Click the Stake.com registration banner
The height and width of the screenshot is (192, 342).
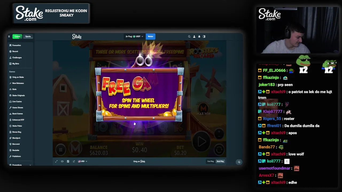click(51, 13)
